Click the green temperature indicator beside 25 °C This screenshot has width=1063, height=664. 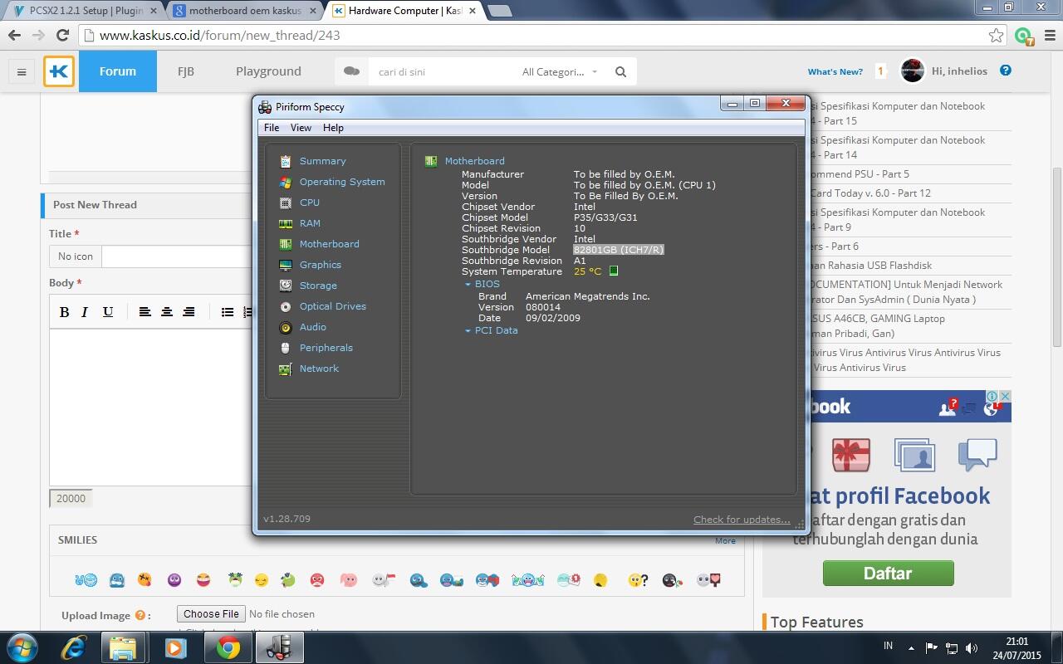click(x=614, y=271)
